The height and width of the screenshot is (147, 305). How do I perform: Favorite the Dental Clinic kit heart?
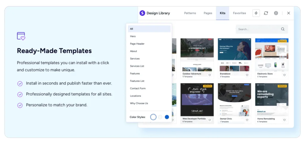pos(247,120)
